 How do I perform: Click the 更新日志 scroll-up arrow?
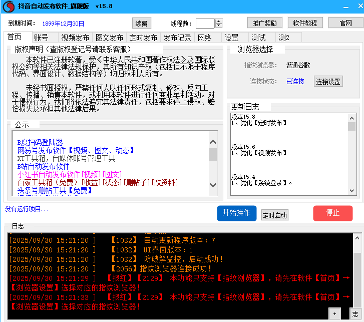(351, 118)
